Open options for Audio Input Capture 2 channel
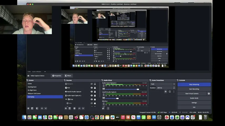This screenshot has height=126, width=225. coord(104,86)
